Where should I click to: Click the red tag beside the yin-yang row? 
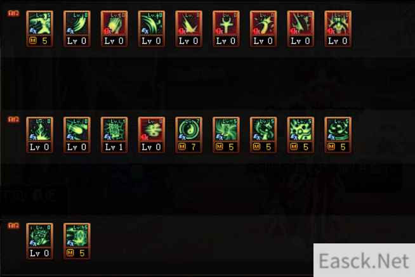[x=13, y=119]
